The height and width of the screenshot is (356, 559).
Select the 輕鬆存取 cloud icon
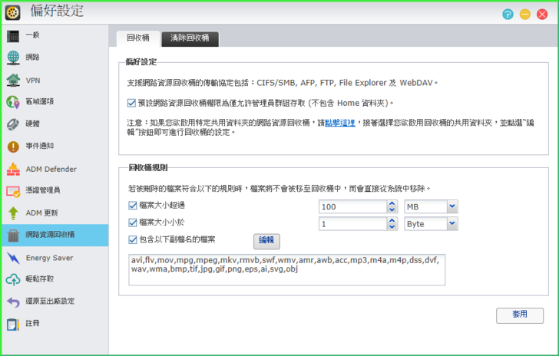tap(13, 279)
